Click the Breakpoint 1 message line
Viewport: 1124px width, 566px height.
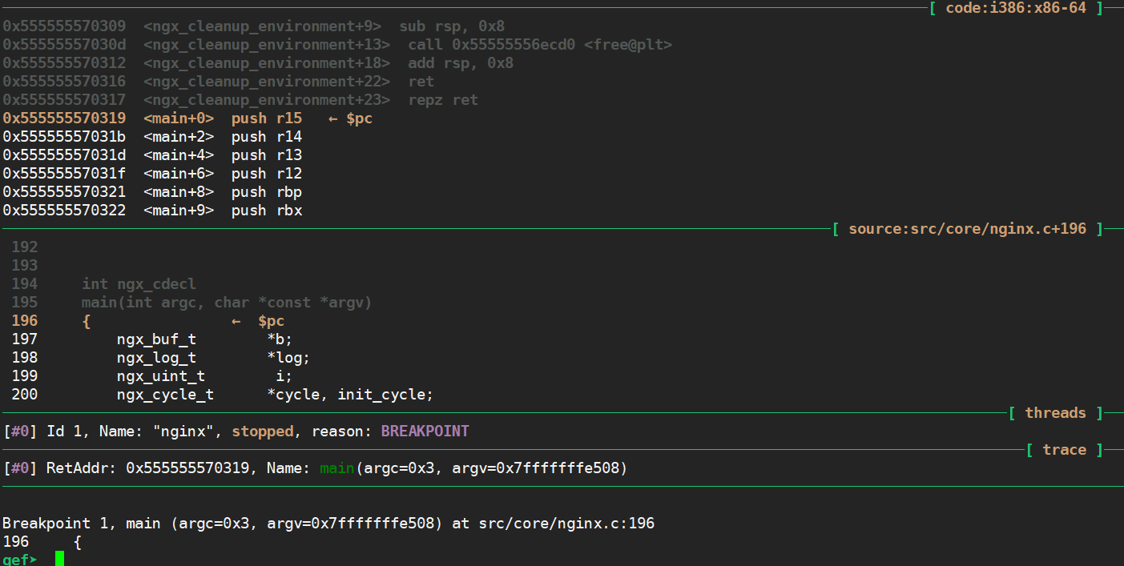point(328,524)
